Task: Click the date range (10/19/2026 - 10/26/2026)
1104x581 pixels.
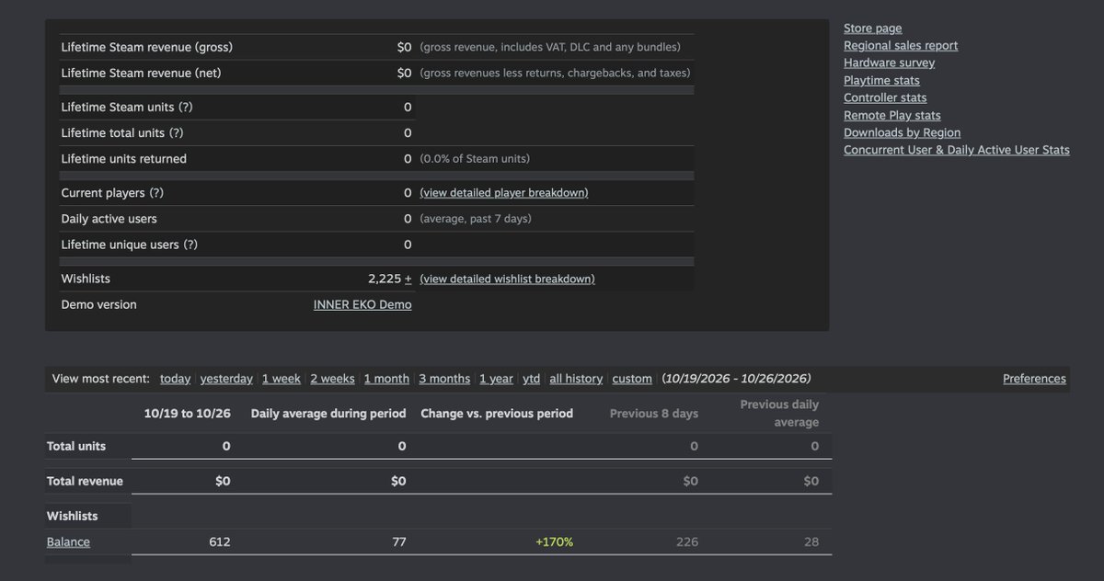Action: [x=736, y=379]
